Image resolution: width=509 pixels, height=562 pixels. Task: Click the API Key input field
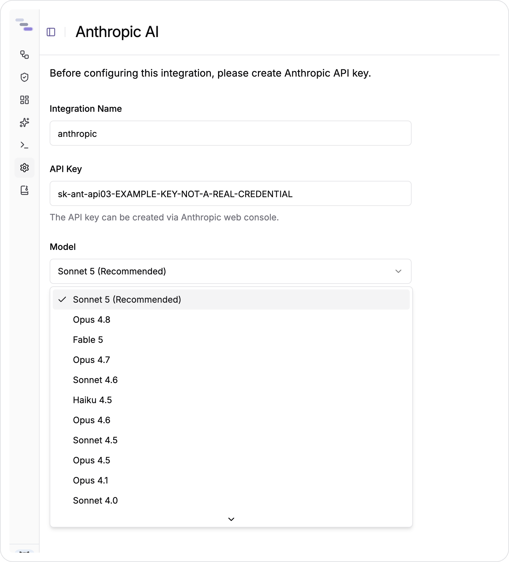click(x=231, y=194)
